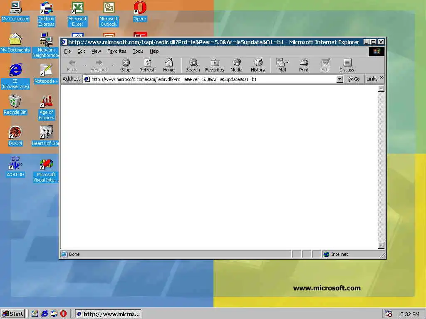
Task: Open the Edit menu
Action: 81,51
